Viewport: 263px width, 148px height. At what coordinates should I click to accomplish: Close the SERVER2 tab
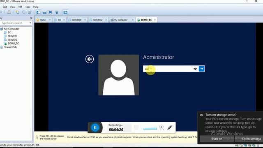(x=106, y=20)
